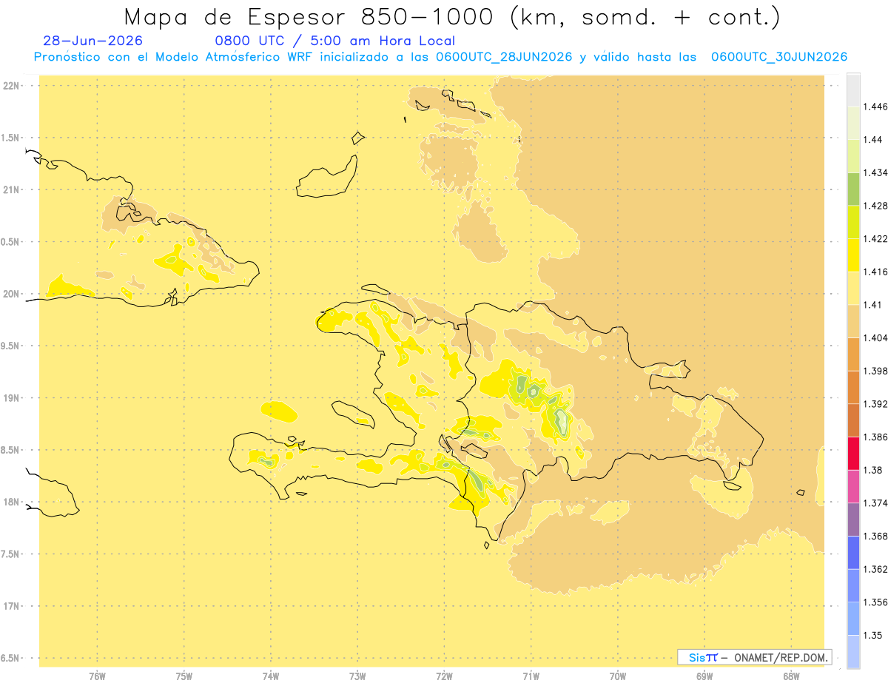
Task: Click the '1.446' colorbar value
Action: (875, 107)
